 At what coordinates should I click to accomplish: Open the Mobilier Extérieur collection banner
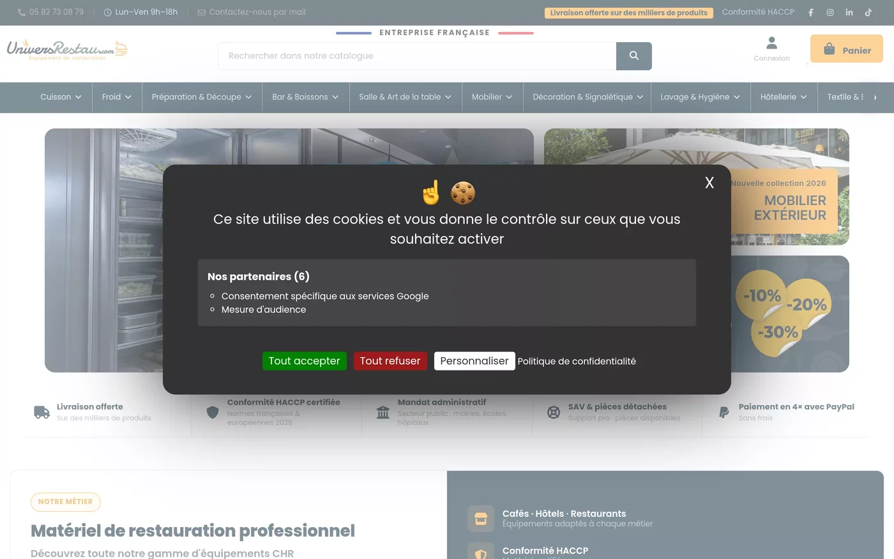tap(784, 201)
